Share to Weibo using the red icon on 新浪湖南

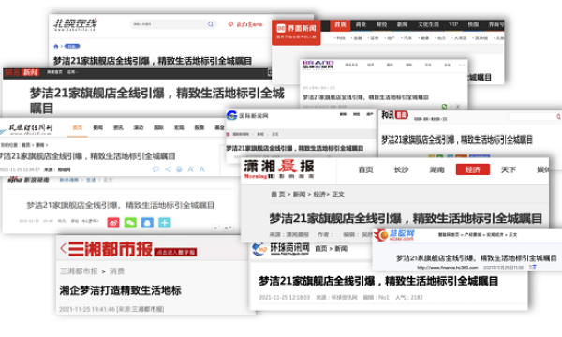[x=113, y=223]
